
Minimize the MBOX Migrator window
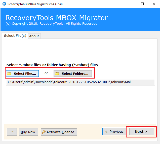pyautogui.click(x=131, y=4)
